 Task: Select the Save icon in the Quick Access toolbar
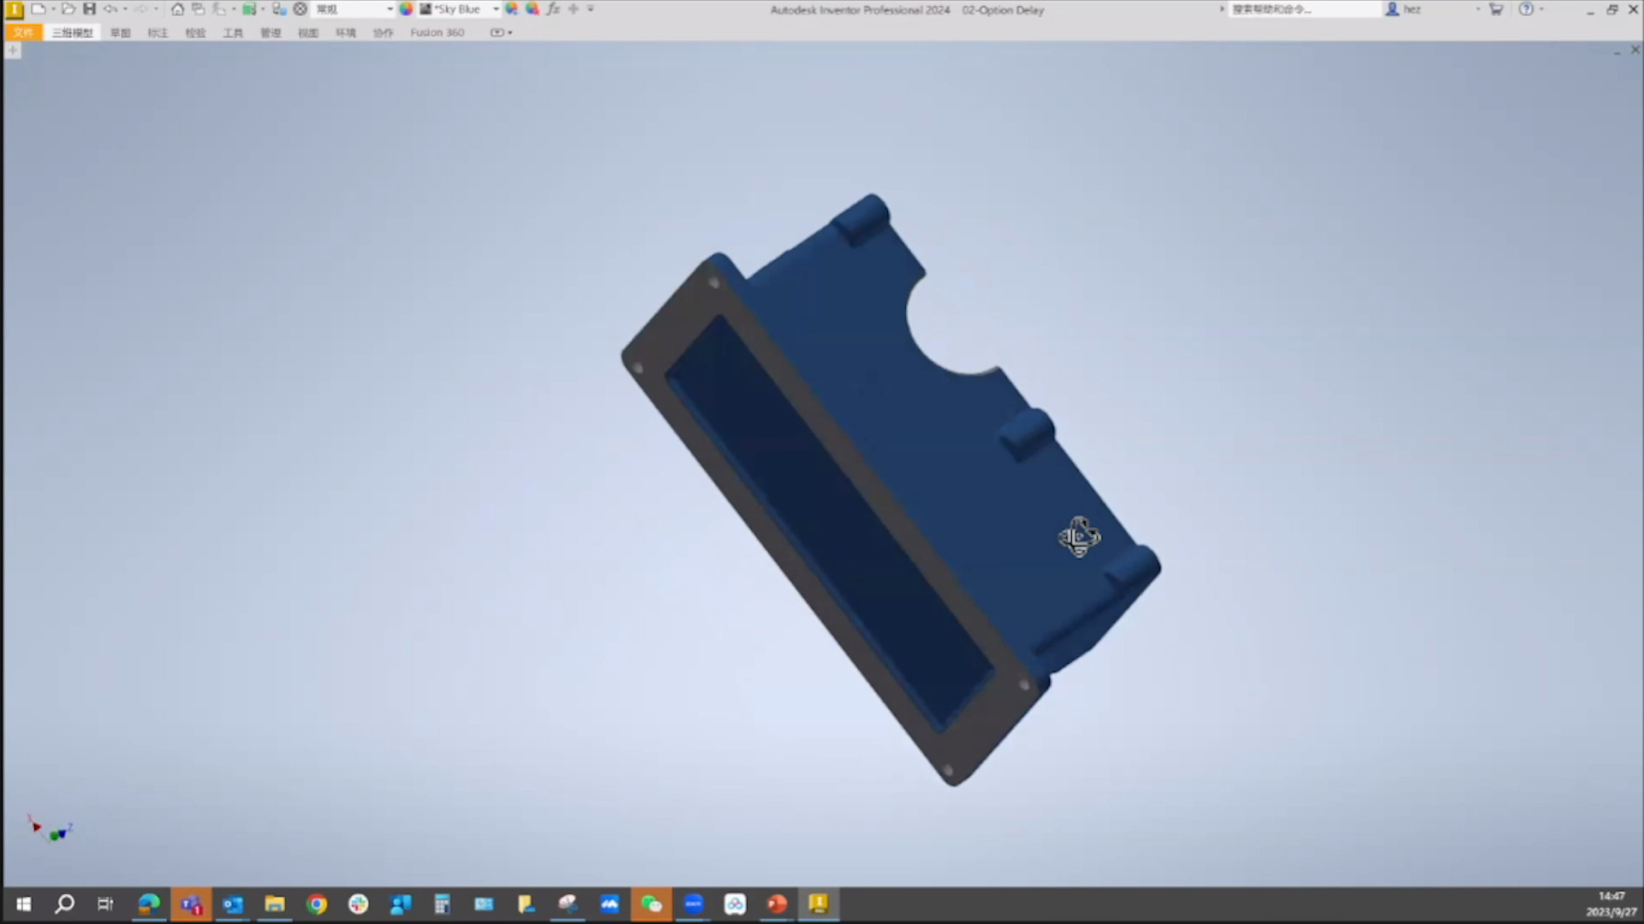click(x=89, y=9)
